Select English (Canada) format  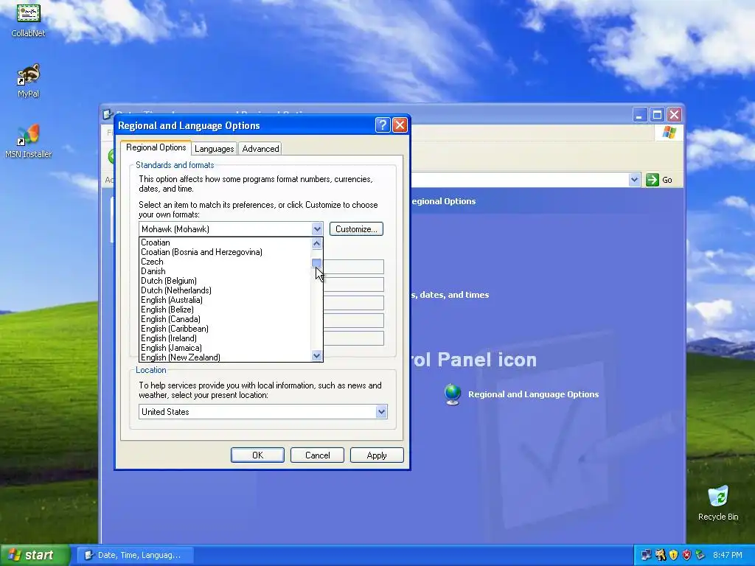click(225, 320)
